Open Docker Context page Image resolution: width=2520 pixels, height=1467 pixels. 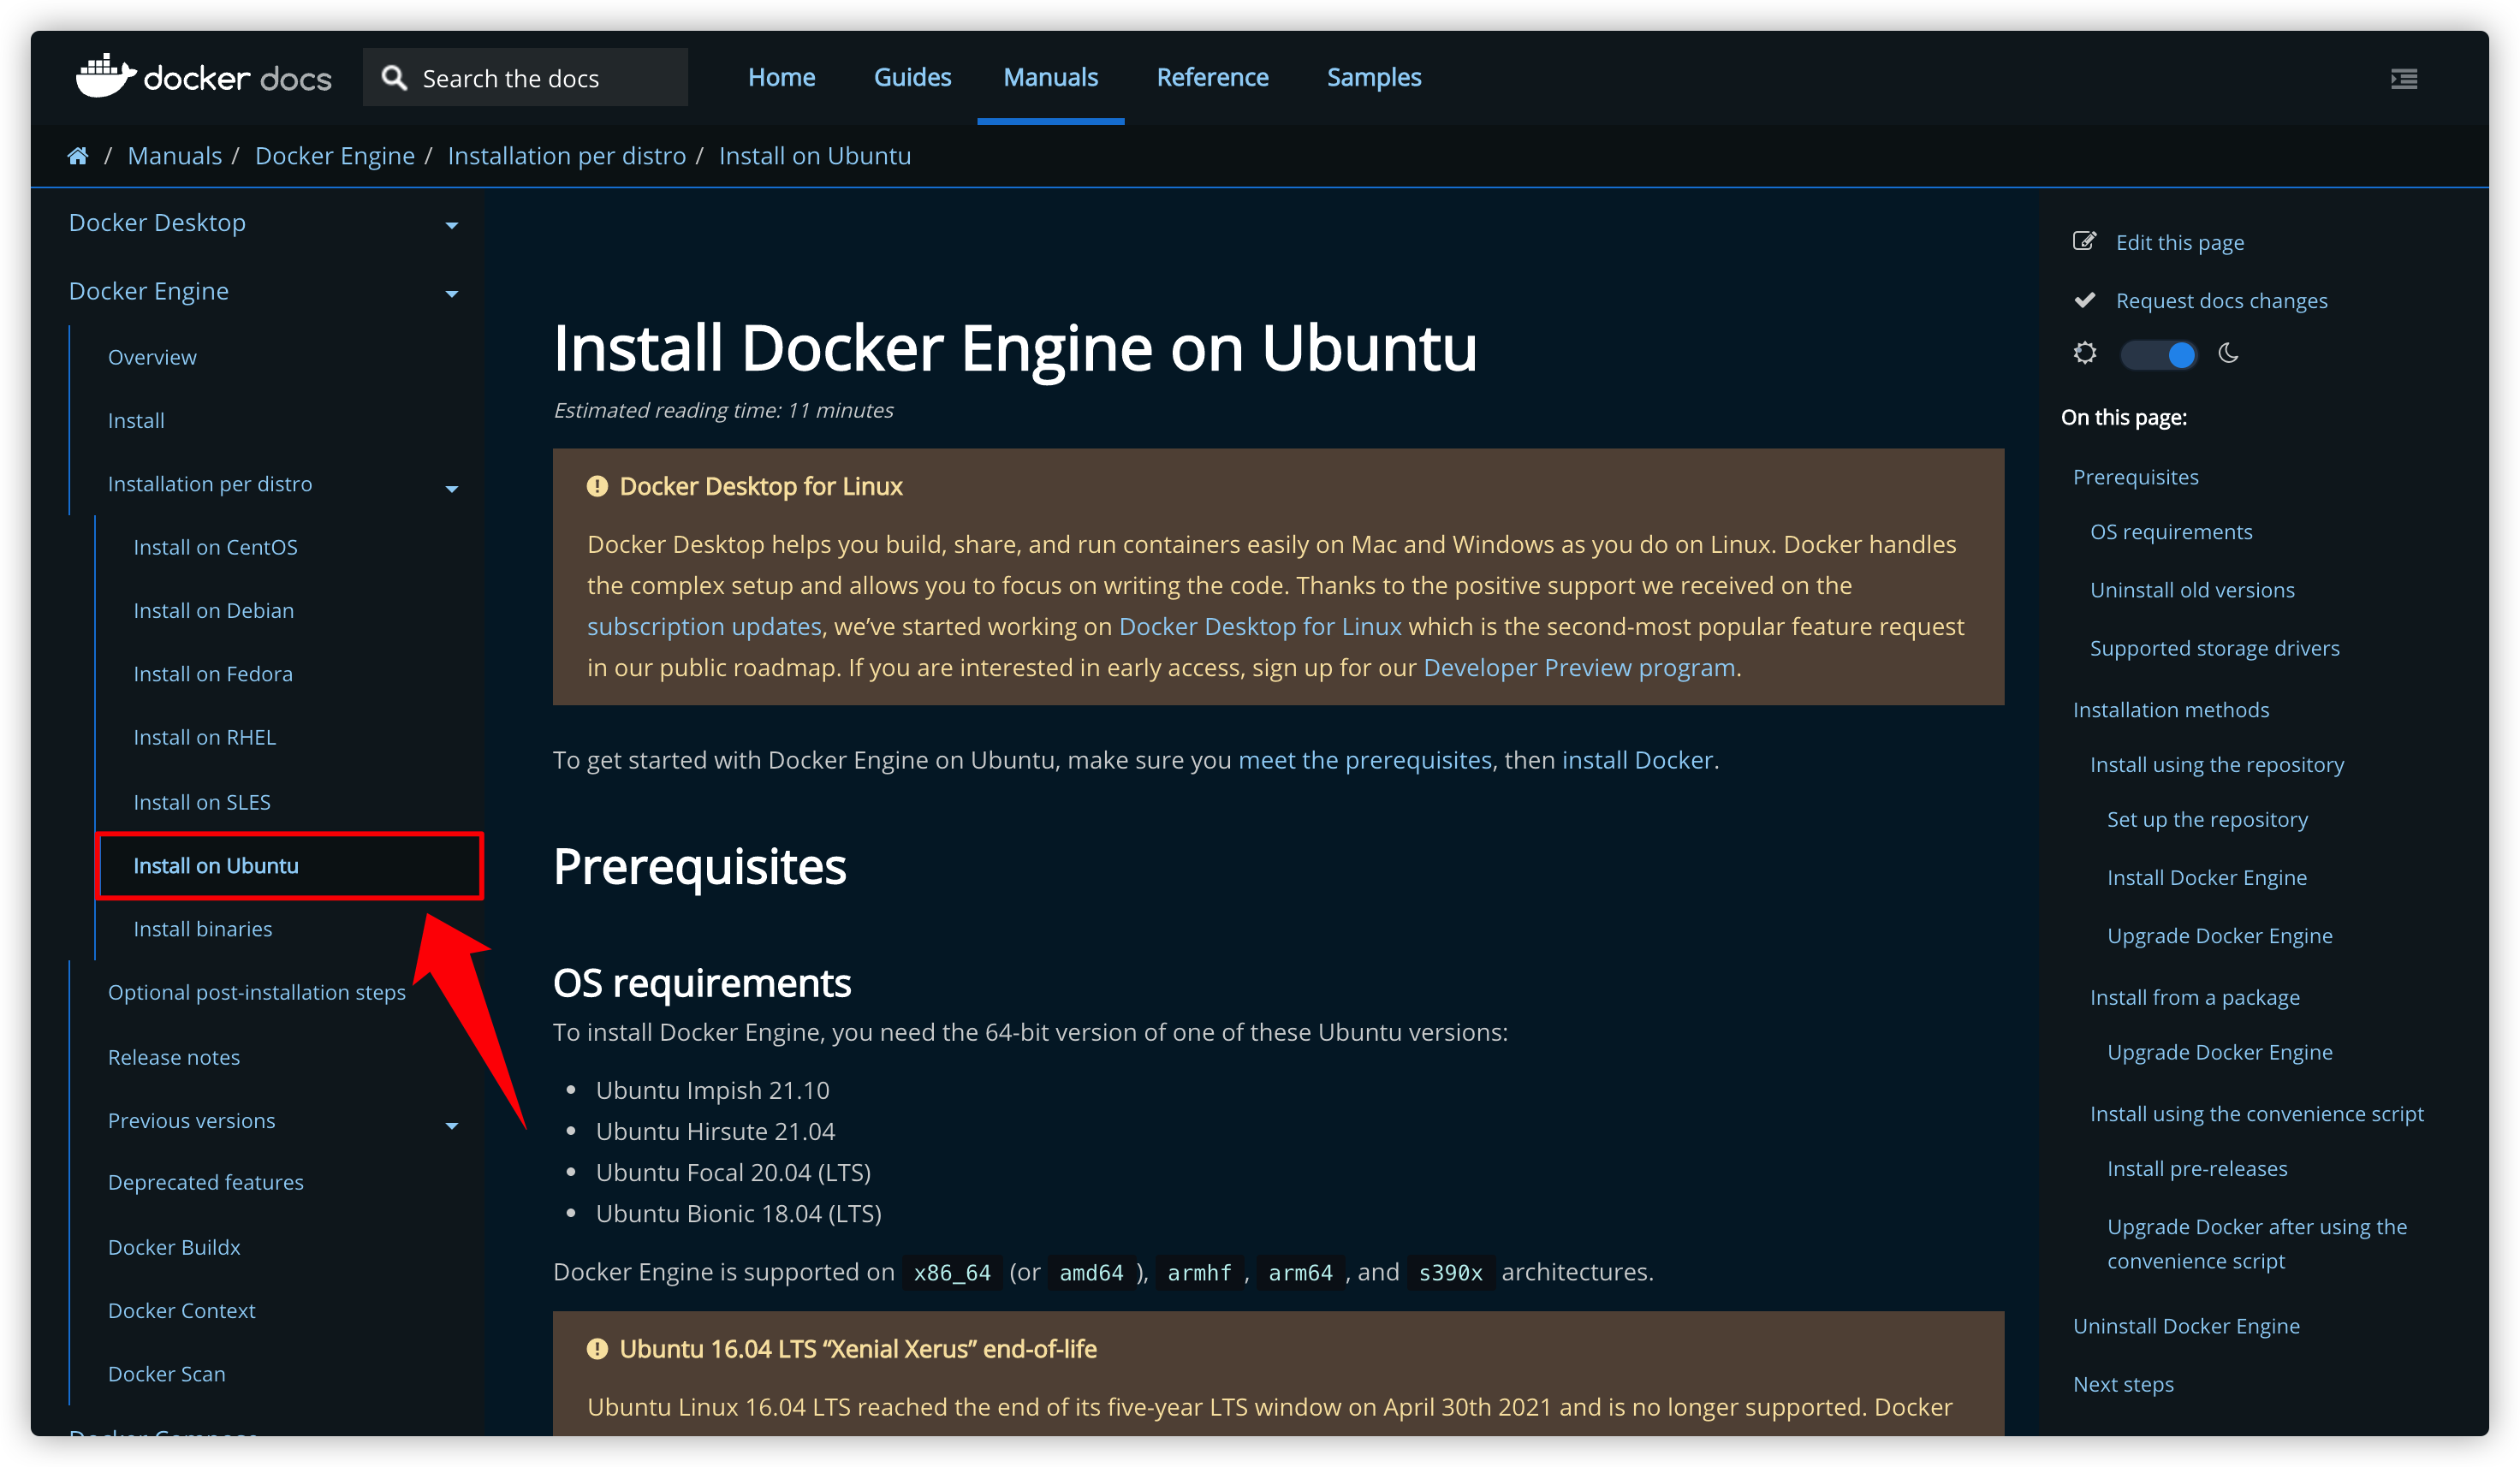click(182, 1310)
